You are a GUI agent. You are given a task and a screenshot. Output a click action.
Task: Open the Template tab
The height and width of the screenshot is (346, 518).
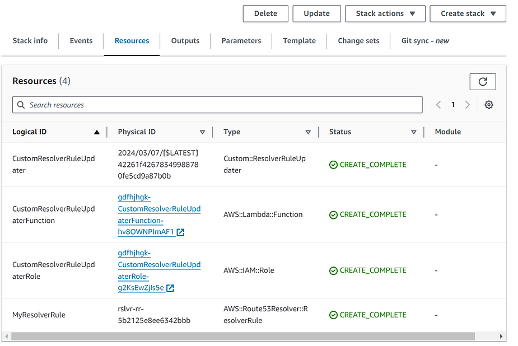pyautogui.click(x=299, y=41)
